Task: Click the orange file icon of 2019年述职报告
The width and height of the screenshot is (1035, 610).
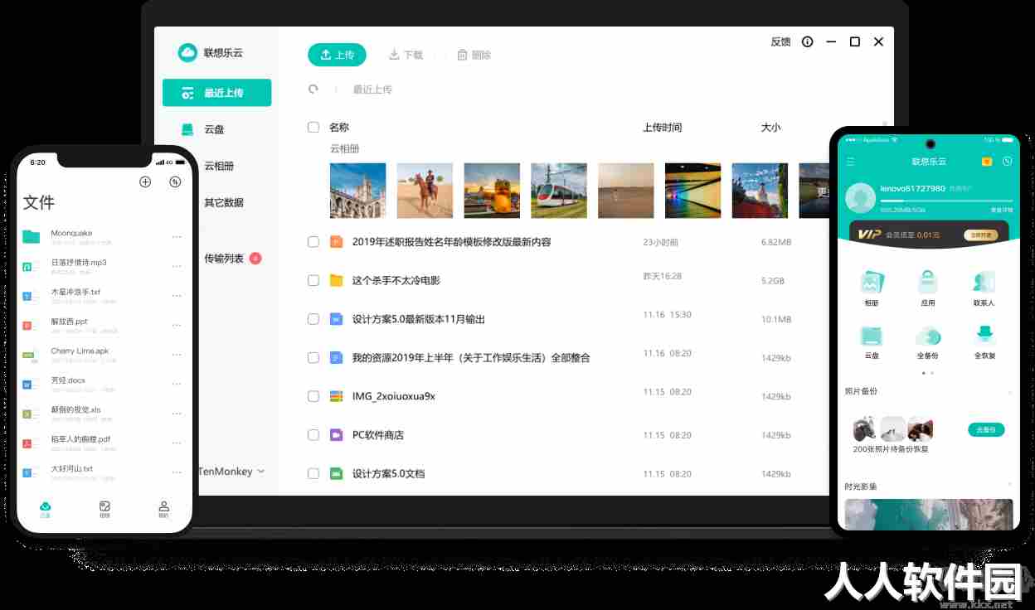Action: click(x=336, y=242)
